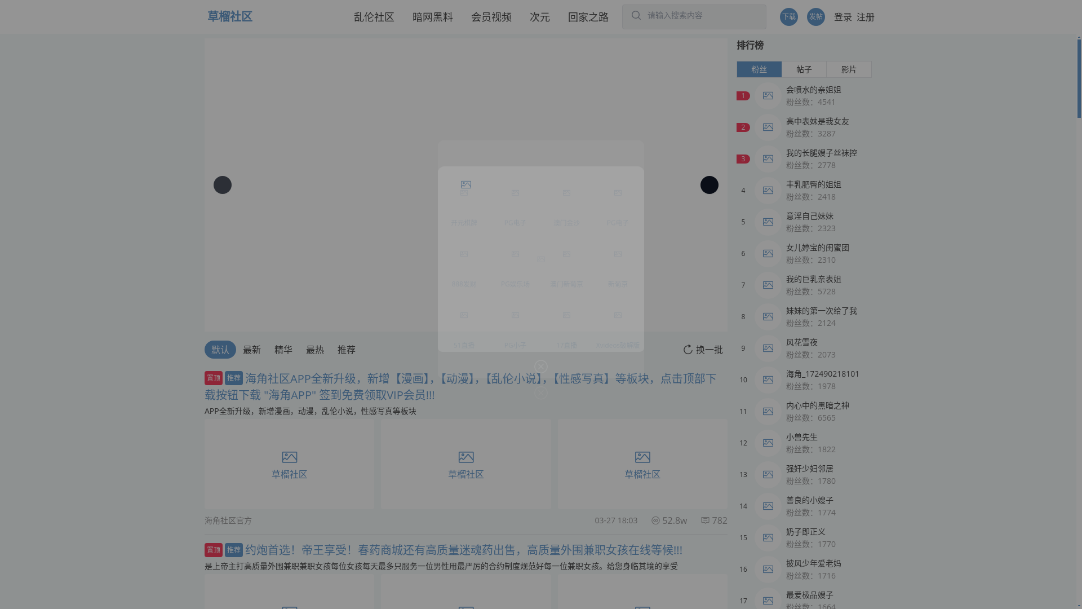Switch ranking to 帖子 tab
The width and height of the screenshot is (1082, 609).
coord(804,69)
